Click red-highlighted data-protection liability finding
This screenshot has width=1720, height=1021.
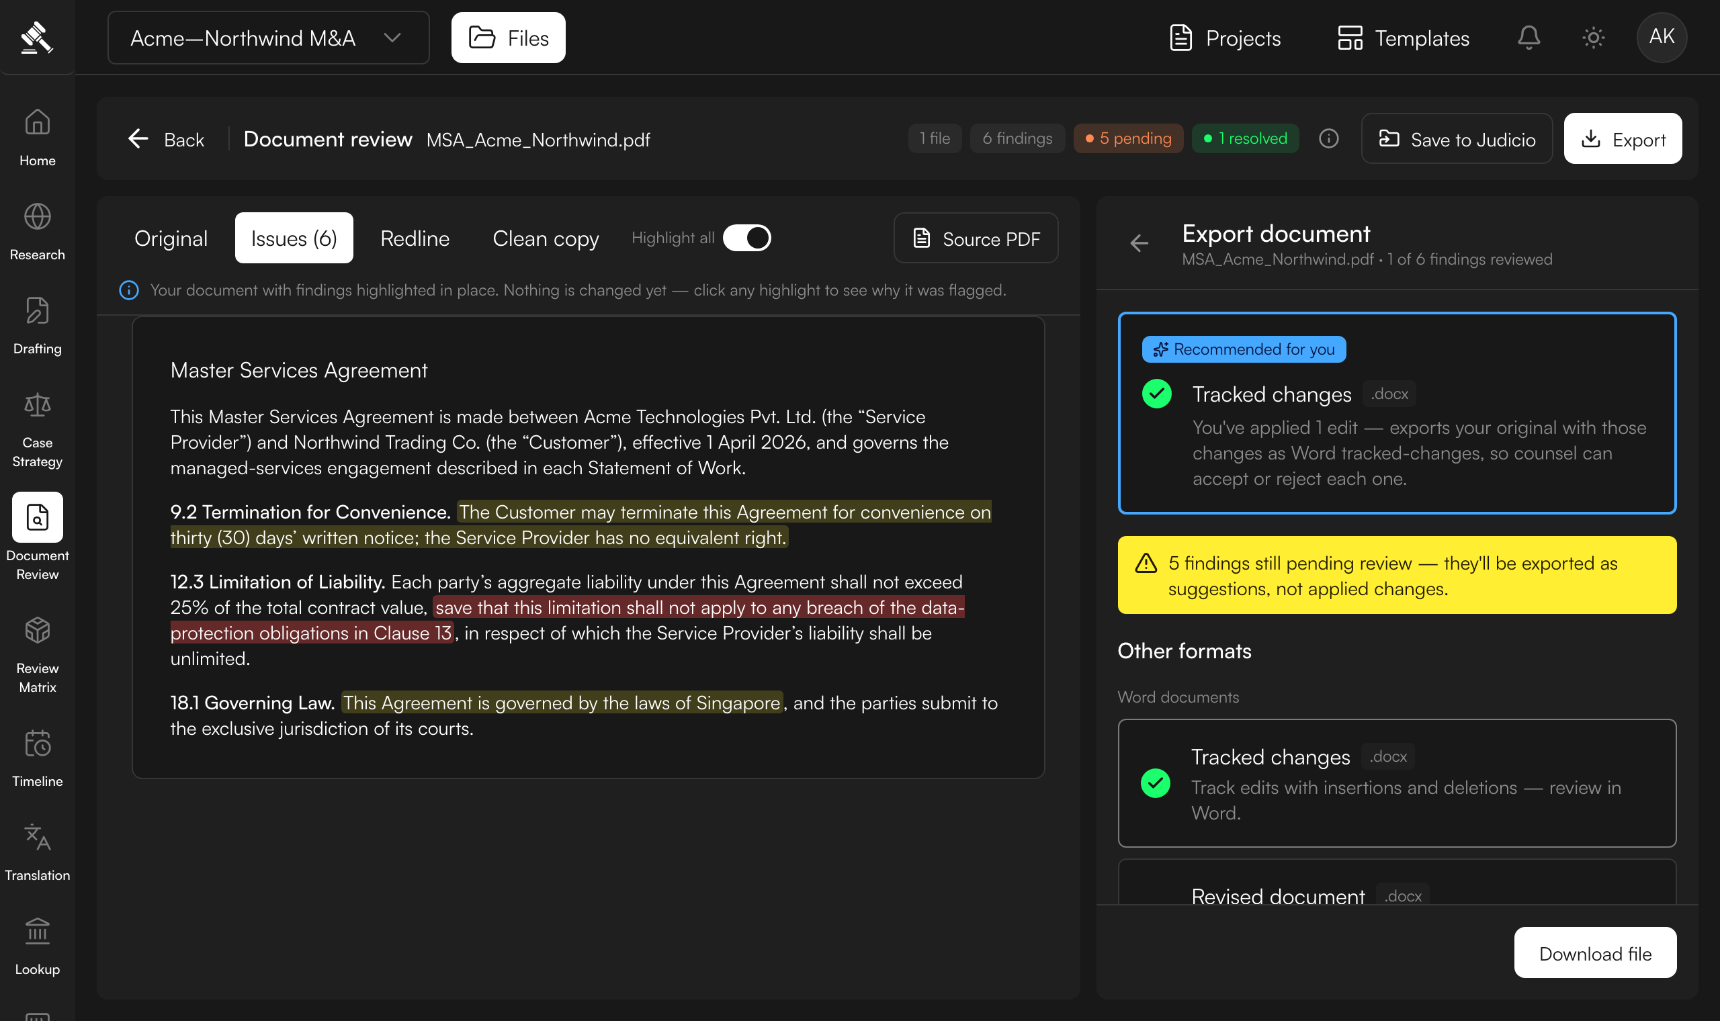click(568, 620)
